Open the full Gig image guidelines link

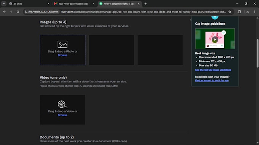tap(213, 70)
